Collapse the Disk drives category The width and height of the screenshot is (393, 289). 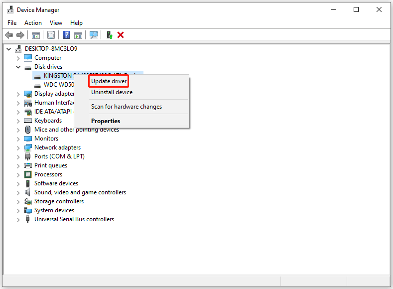click(x=18, y=67)
